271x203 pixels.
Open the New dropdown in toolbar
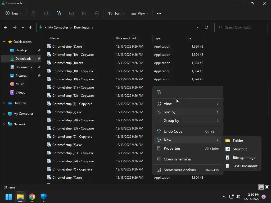pos(14,13)
